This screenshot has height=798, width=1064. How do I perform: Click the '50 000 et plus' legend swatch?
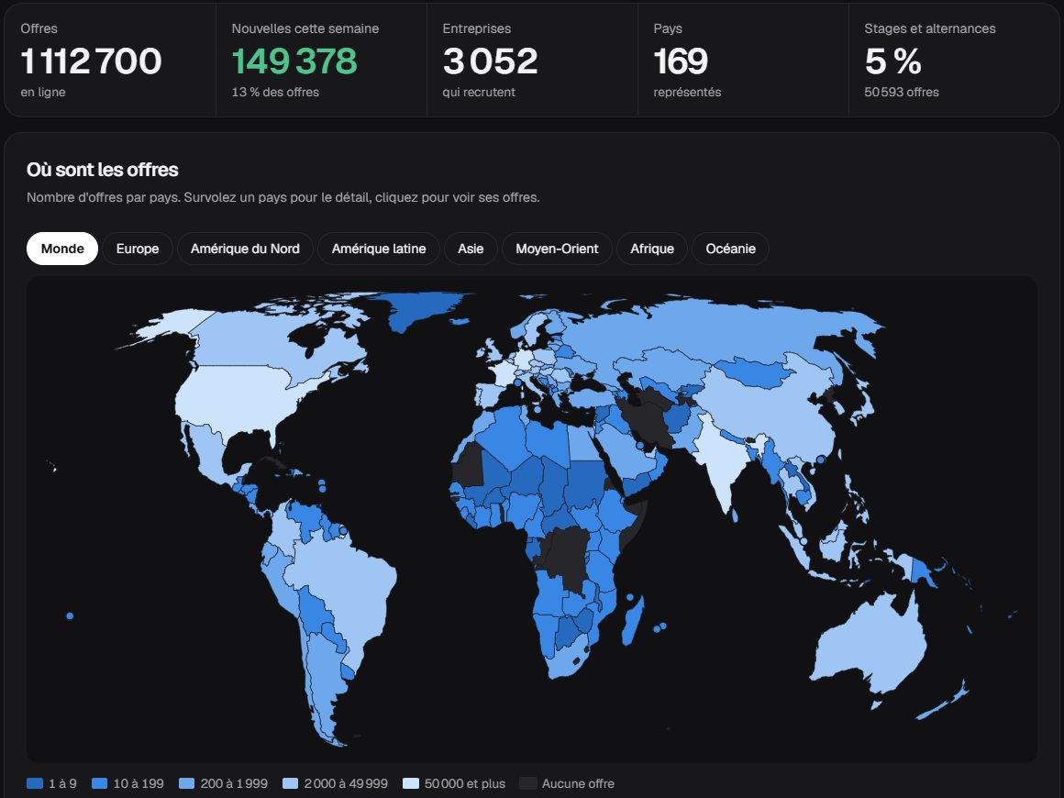(411, 783)
